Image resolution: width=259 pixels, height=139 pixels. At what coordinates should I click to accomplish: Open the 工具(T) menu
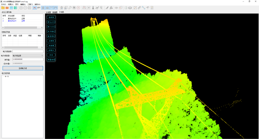[x=30, y=4]
